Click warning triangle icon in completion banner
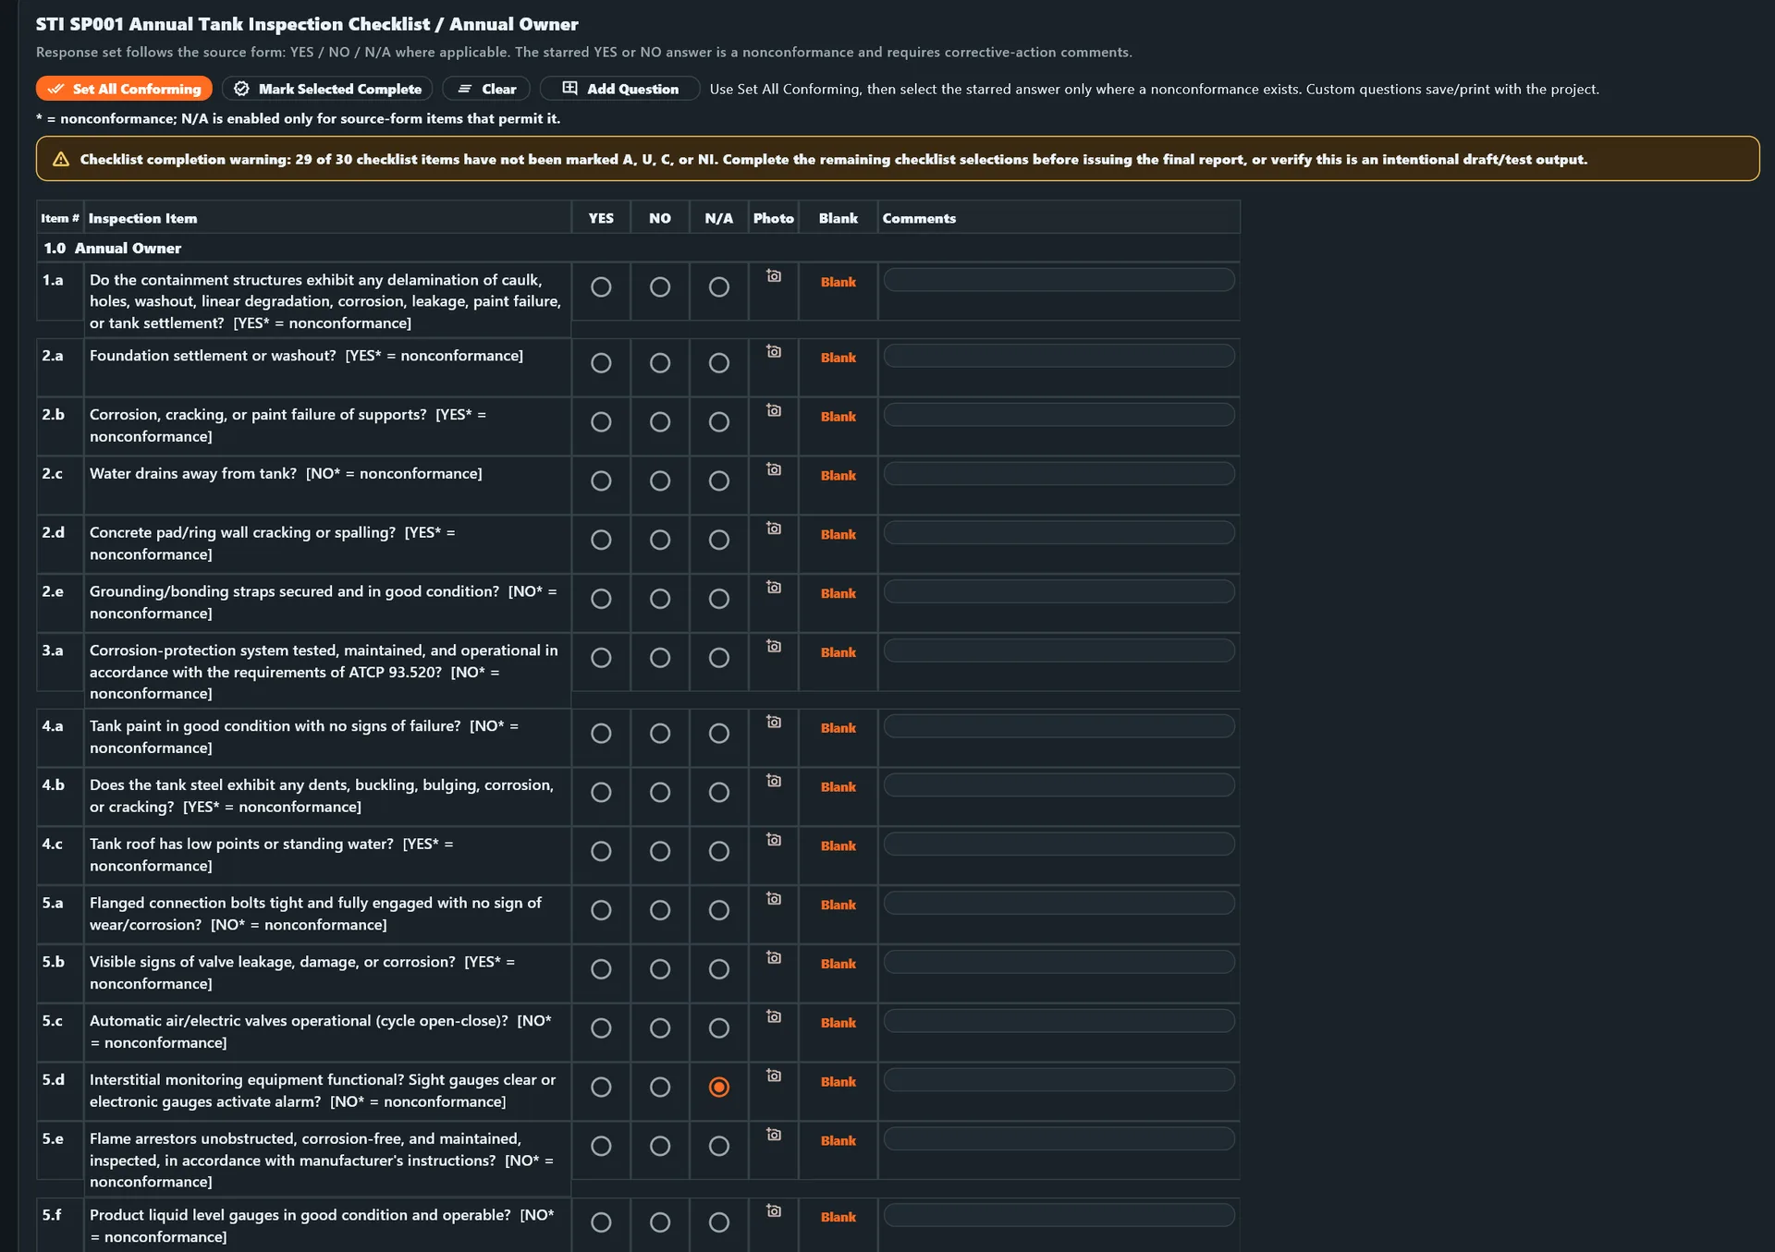This screenshot has width=1775, height=1252. pos(61,160)
